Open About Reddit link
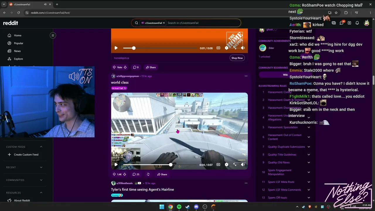The width and height of the screenshot is (375, 211). (22, 200)
